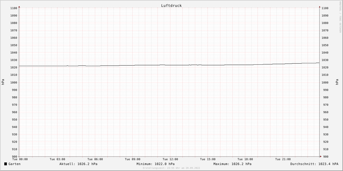Click the Tue 21:00 time axis label
Image resolution: width=343 pixels, height=171 pixels.
pos(283,159)
